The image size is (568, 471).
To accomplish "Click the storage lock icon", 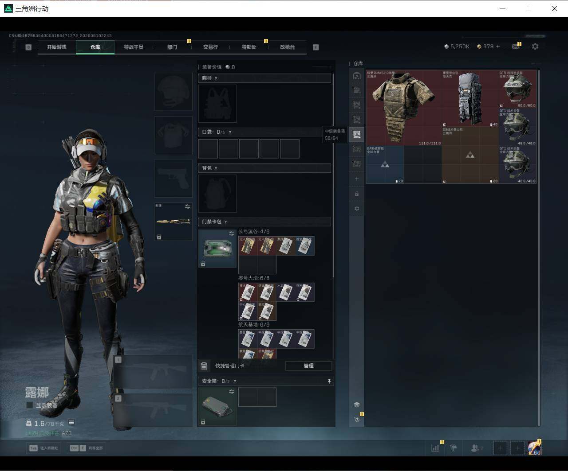I will coord(357,194).
